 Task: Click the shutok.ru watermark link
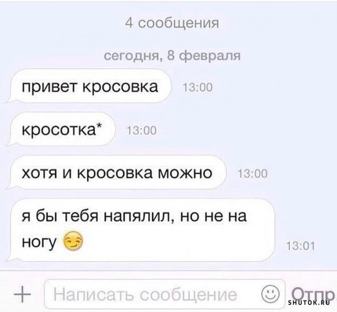tap(309, 303)
